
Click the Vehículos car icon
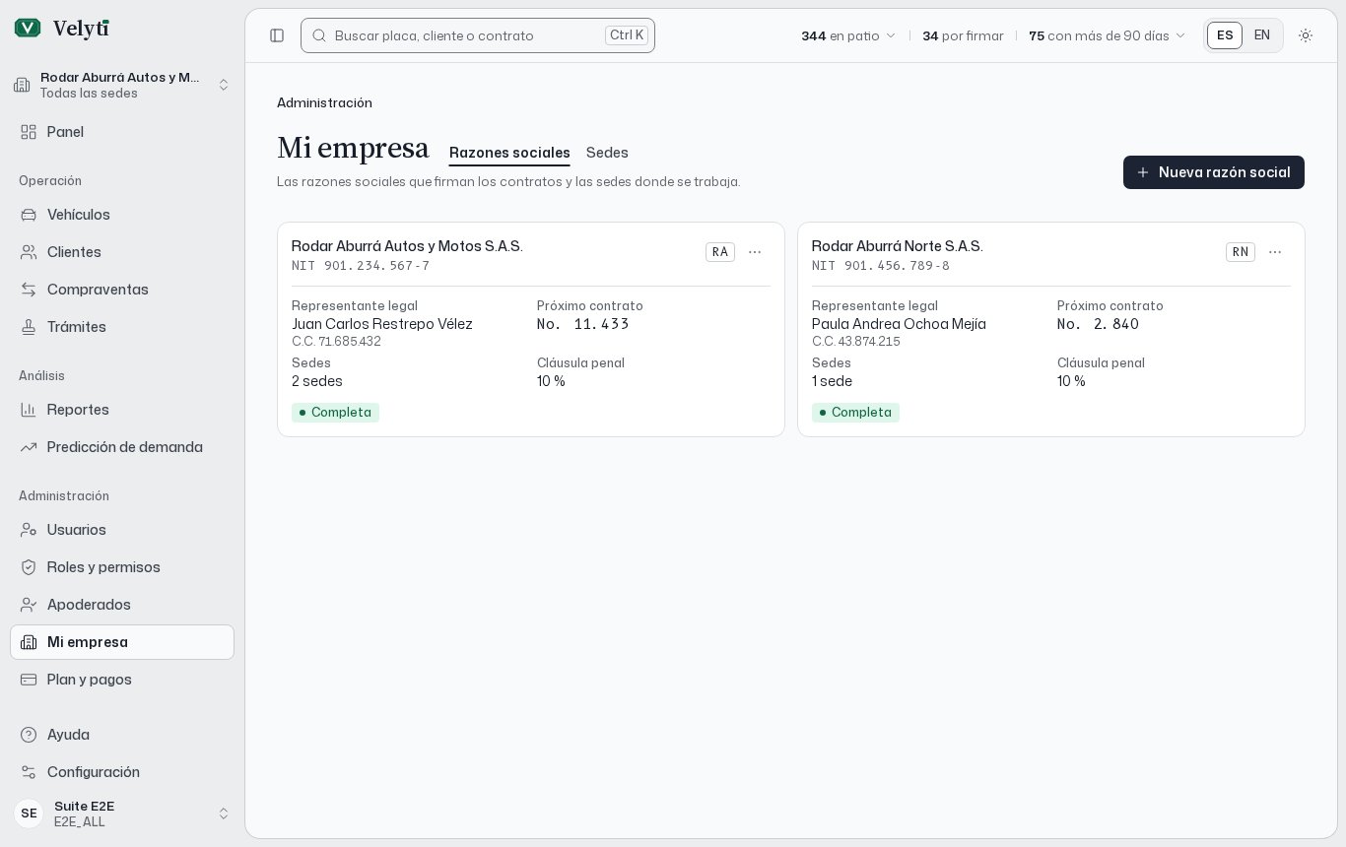tap(29, 215)
